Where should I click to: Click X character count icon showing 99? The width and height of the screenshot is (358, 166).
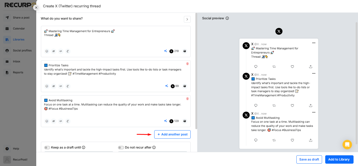pos(173,86)
